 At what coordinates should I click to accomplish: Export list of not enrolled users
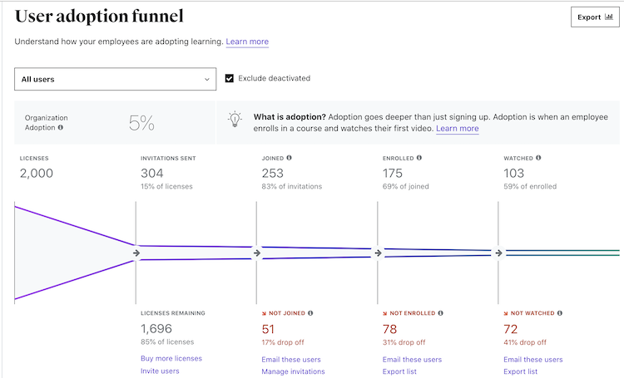coord(399,371)
